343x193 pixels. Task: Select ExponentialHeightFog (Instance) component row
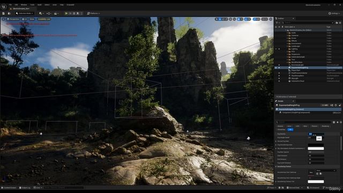(309, 109)
